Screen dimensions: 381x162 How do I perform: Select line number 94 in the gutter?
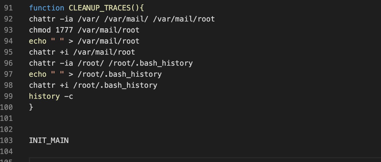click(x=8, y=41)
